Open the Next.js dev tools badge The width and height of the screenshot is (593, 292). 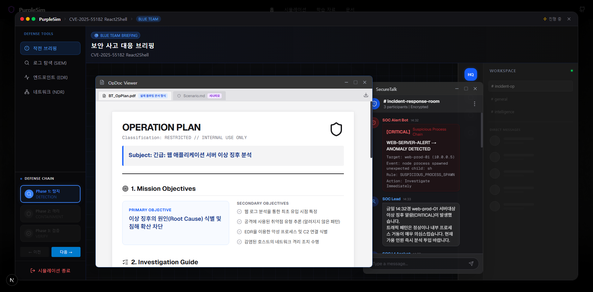coord(12,280)
